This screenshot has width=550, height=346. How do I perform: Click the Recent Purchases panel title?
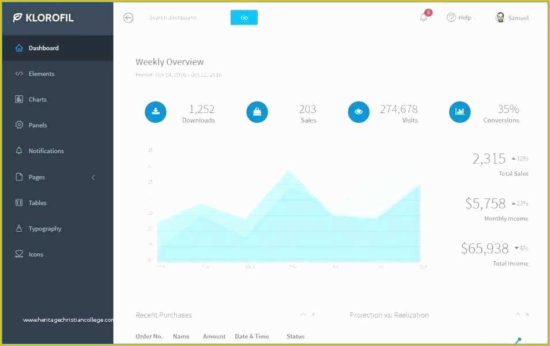click(x=164, y=315)
